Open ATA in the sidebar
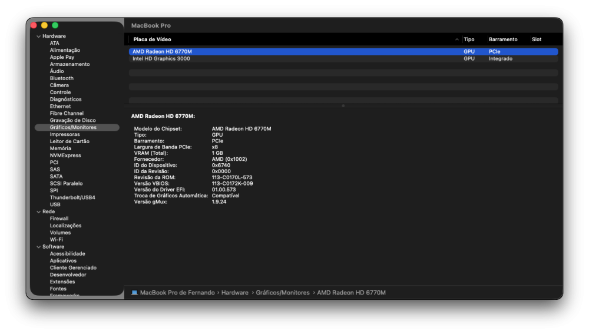 pyautogui.click(x=54, y=43)
